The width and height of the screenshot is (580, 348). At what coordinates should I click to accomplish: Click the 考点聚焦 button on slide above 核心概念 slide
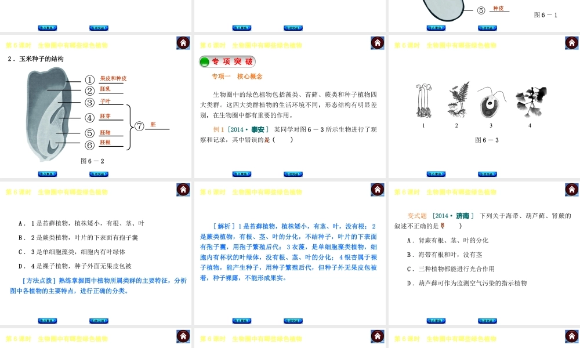[x=241, y=28]
